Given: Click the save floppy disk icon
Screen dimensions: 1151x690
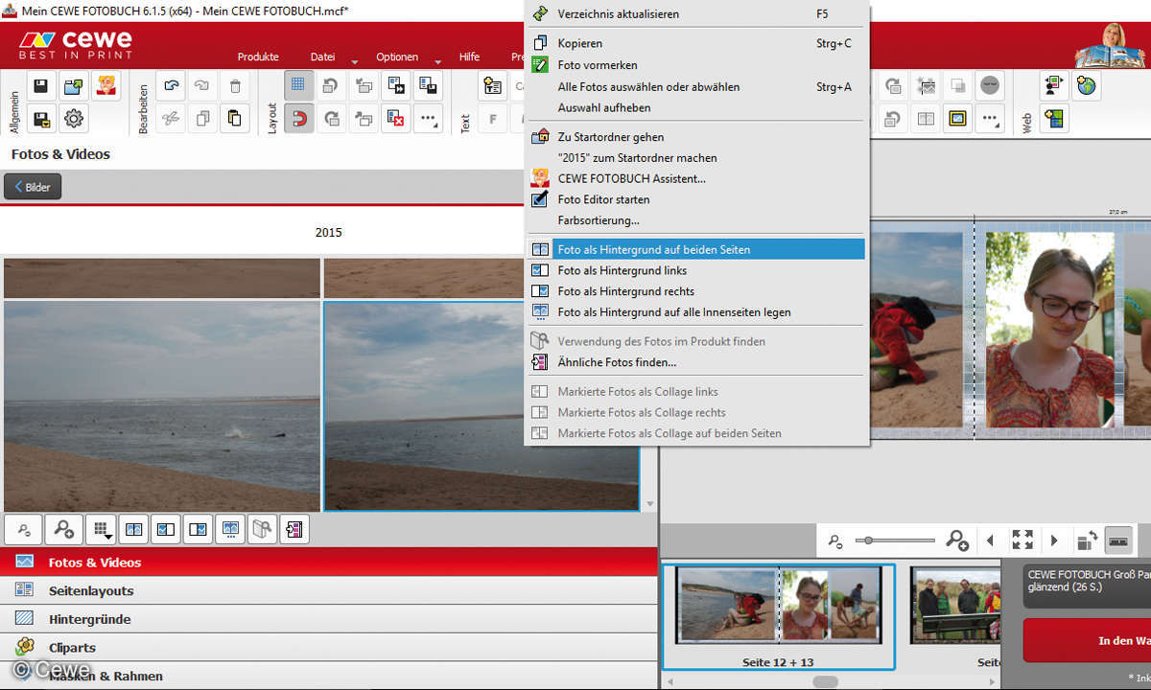Looking at the screenshot, I should 41,86.
